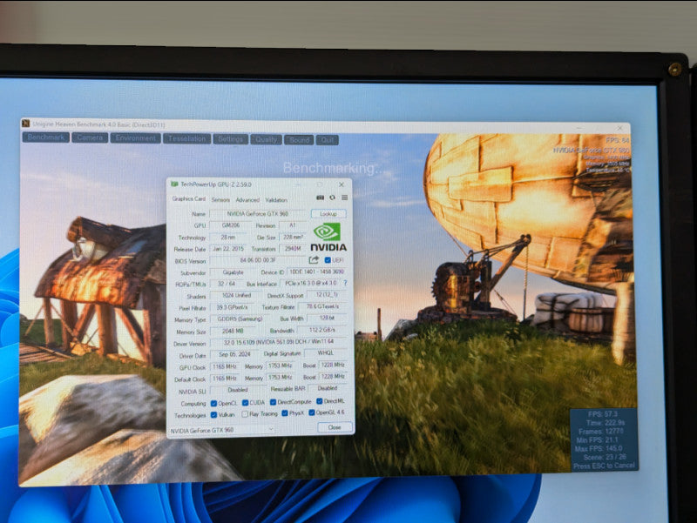Toggle the DirectML checkbox

(319, 401)
